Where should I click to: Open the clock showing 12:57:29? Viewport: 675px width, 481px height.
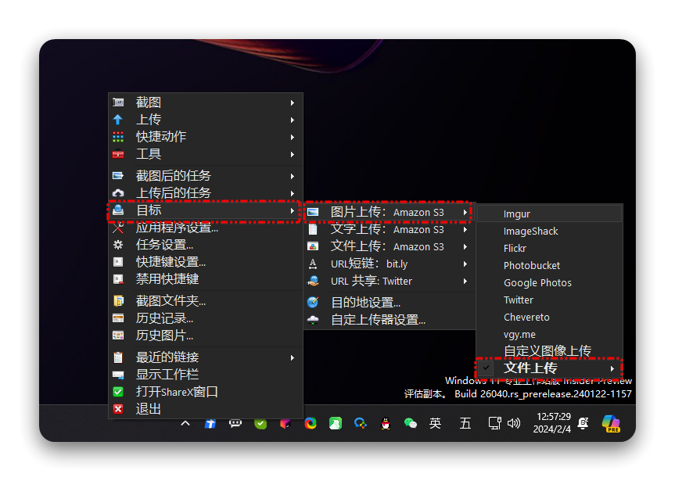point(552,423)
